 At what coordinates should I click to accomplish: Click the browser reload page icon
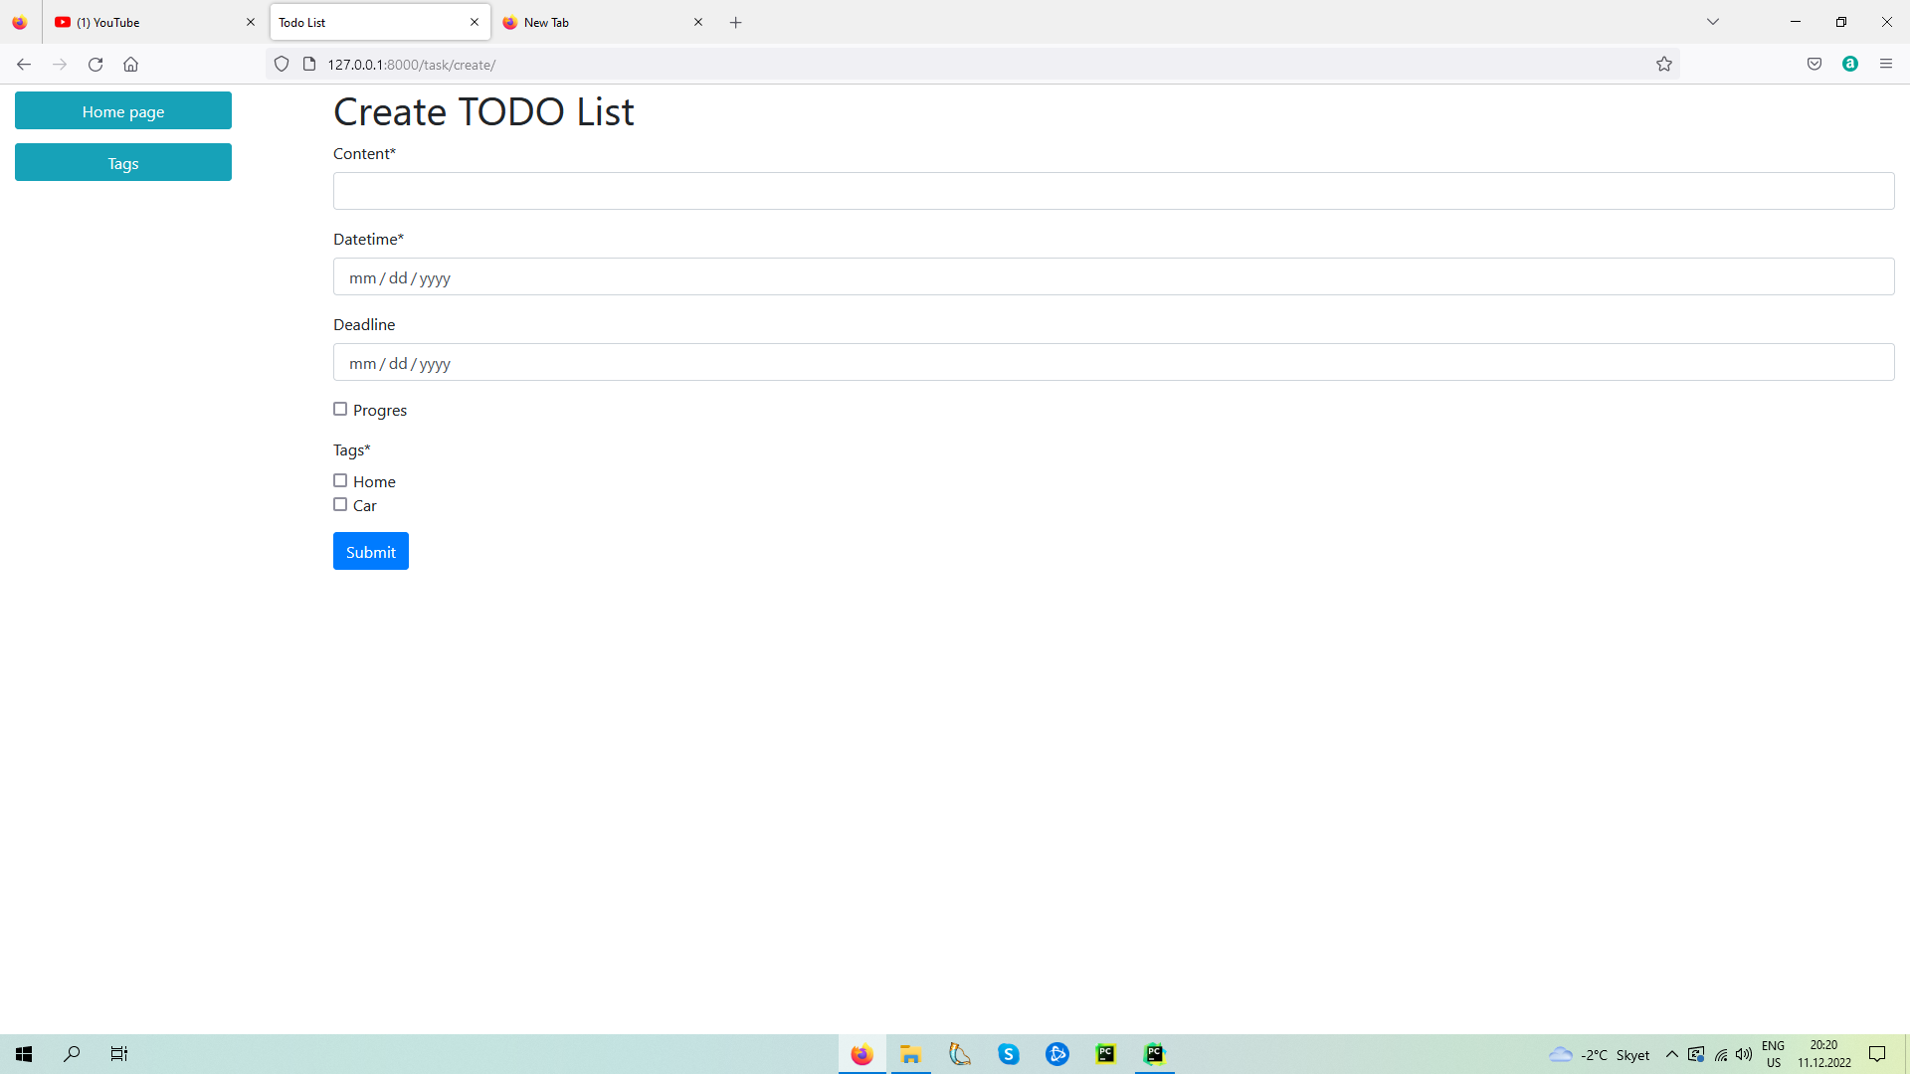pyautogui.click(x=95, y=65)
